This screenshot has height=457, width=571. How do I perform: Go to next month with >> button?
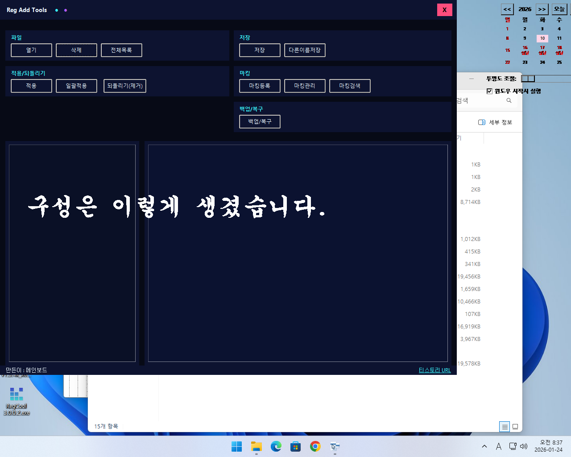[x=542, y=9]
